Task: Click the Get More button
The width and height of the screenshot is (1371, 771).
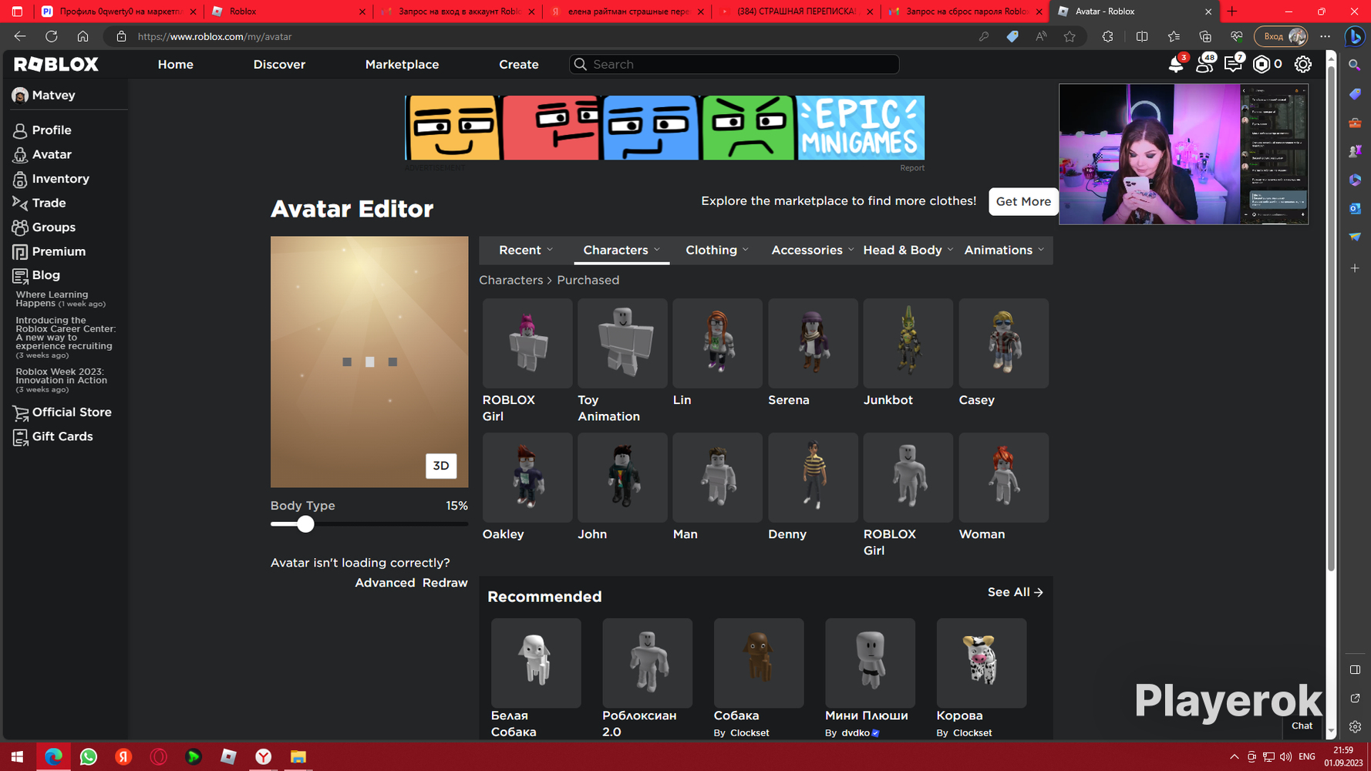Action: (x=1023, y=202)
